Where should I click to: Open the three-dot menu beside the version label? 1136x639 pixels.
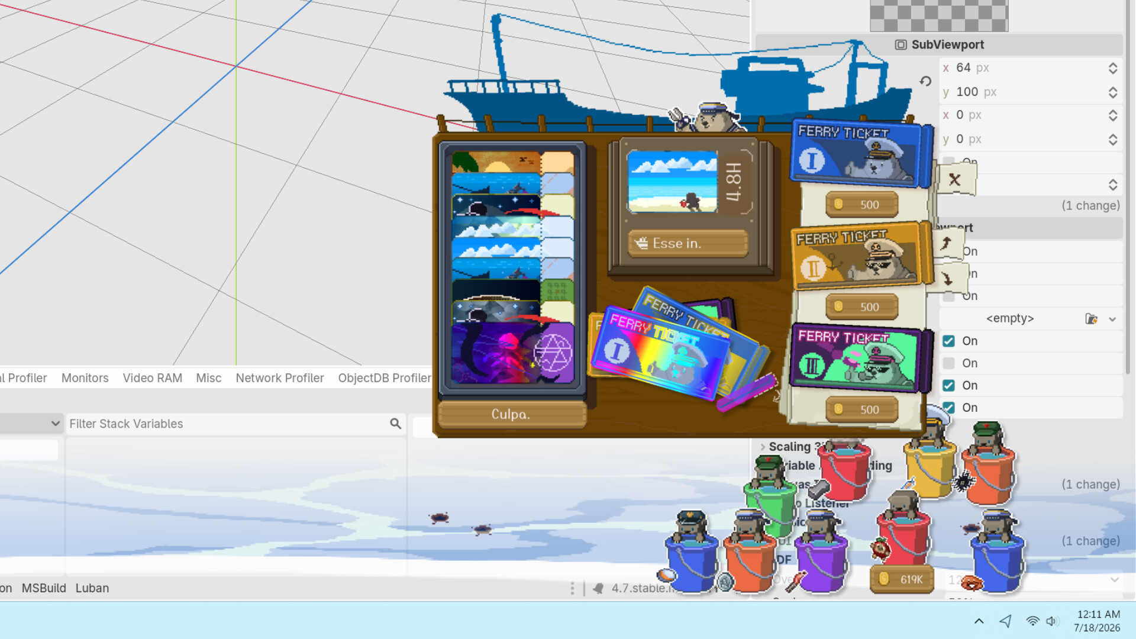tap(572, 588)
